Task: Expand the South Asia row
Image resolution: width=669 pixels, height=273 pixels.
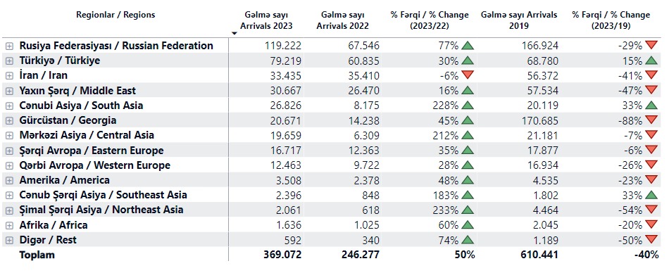Action: [9, 106]
